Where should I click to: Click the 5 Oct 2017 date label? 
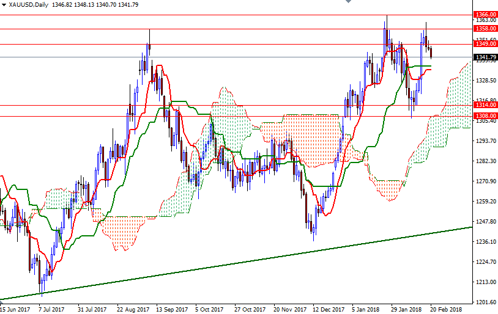(209, 310)
